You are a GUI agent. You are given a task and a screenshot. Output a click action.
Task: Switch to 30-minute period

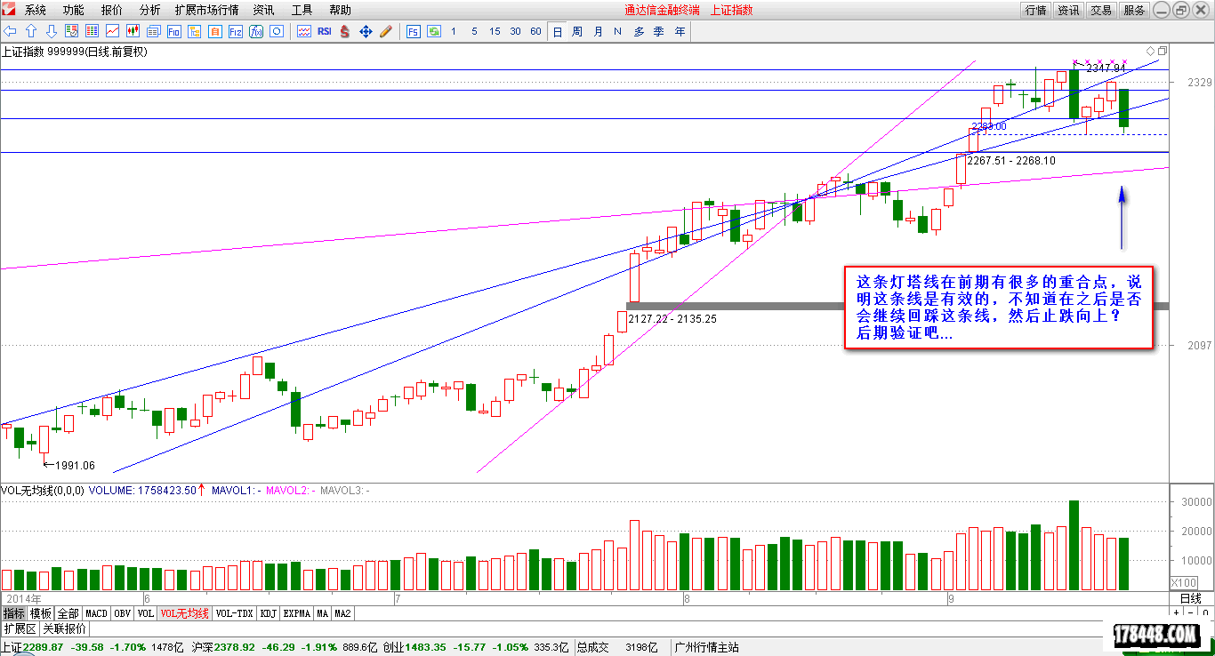point(515,31)
